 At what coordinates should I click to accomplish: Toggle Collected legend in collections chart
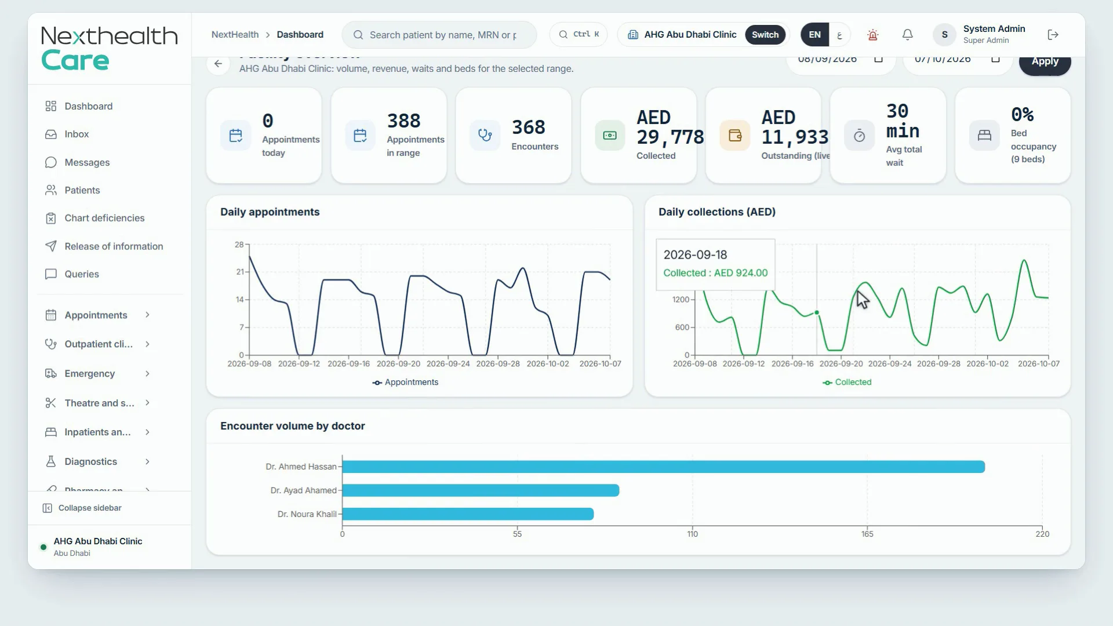click(847, 382)
